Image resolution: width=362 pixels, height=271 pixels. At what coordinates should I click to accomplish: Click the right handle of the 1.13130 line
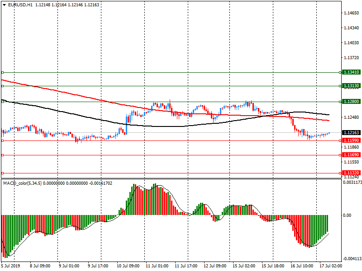click(x=340, y=86)
